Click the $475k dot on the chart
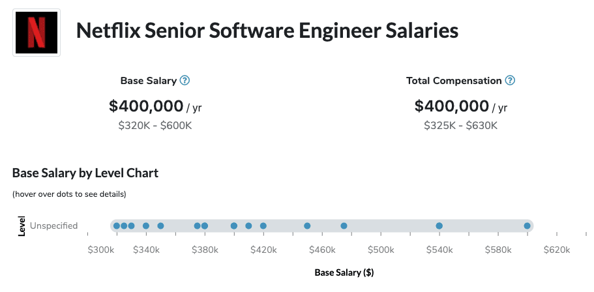 point(344,226)
